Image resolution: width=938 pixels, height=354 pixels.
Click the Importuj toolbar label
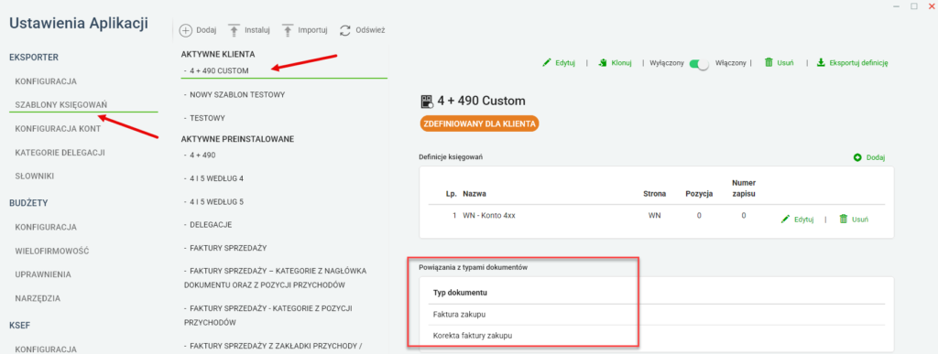tap(313, 30)
